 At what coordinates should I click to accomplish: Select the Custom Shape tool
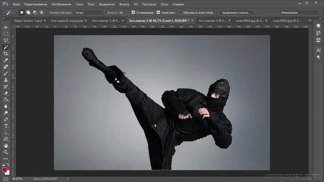pos(6,140)
